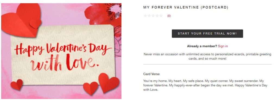
Task: Select the second rating star
Action: tap(149, 16)
